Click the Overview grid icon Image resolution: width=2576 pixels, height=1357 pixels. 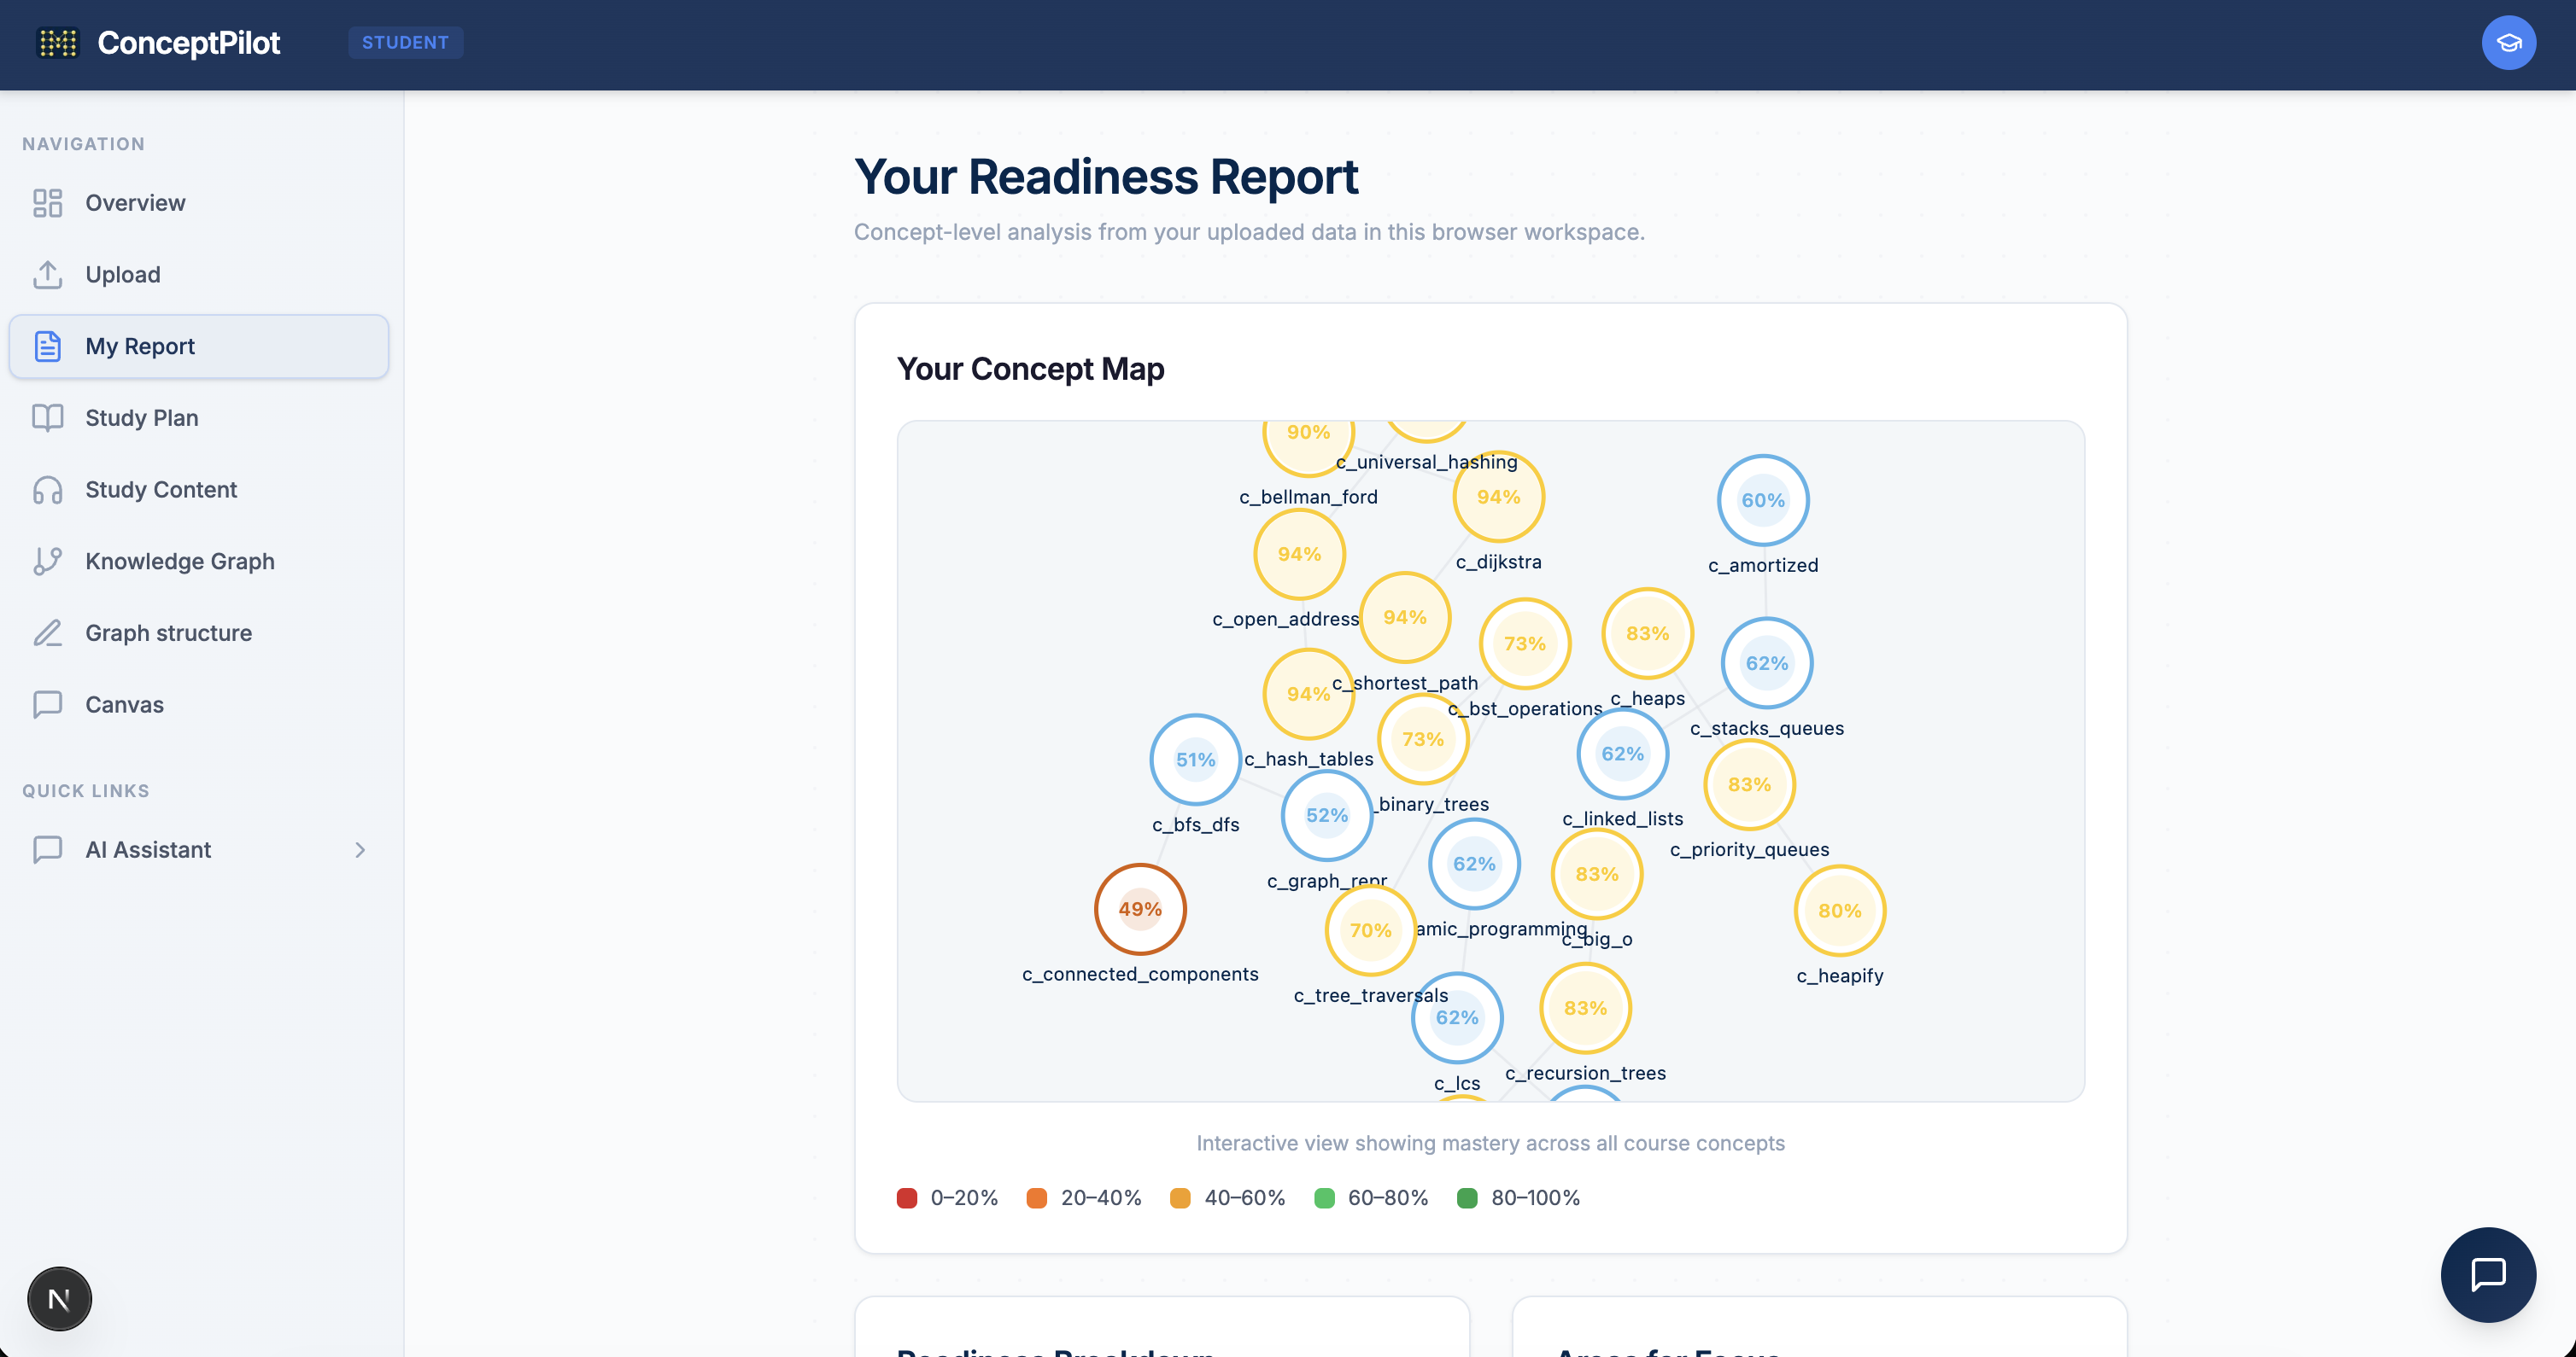pos(47,203)
